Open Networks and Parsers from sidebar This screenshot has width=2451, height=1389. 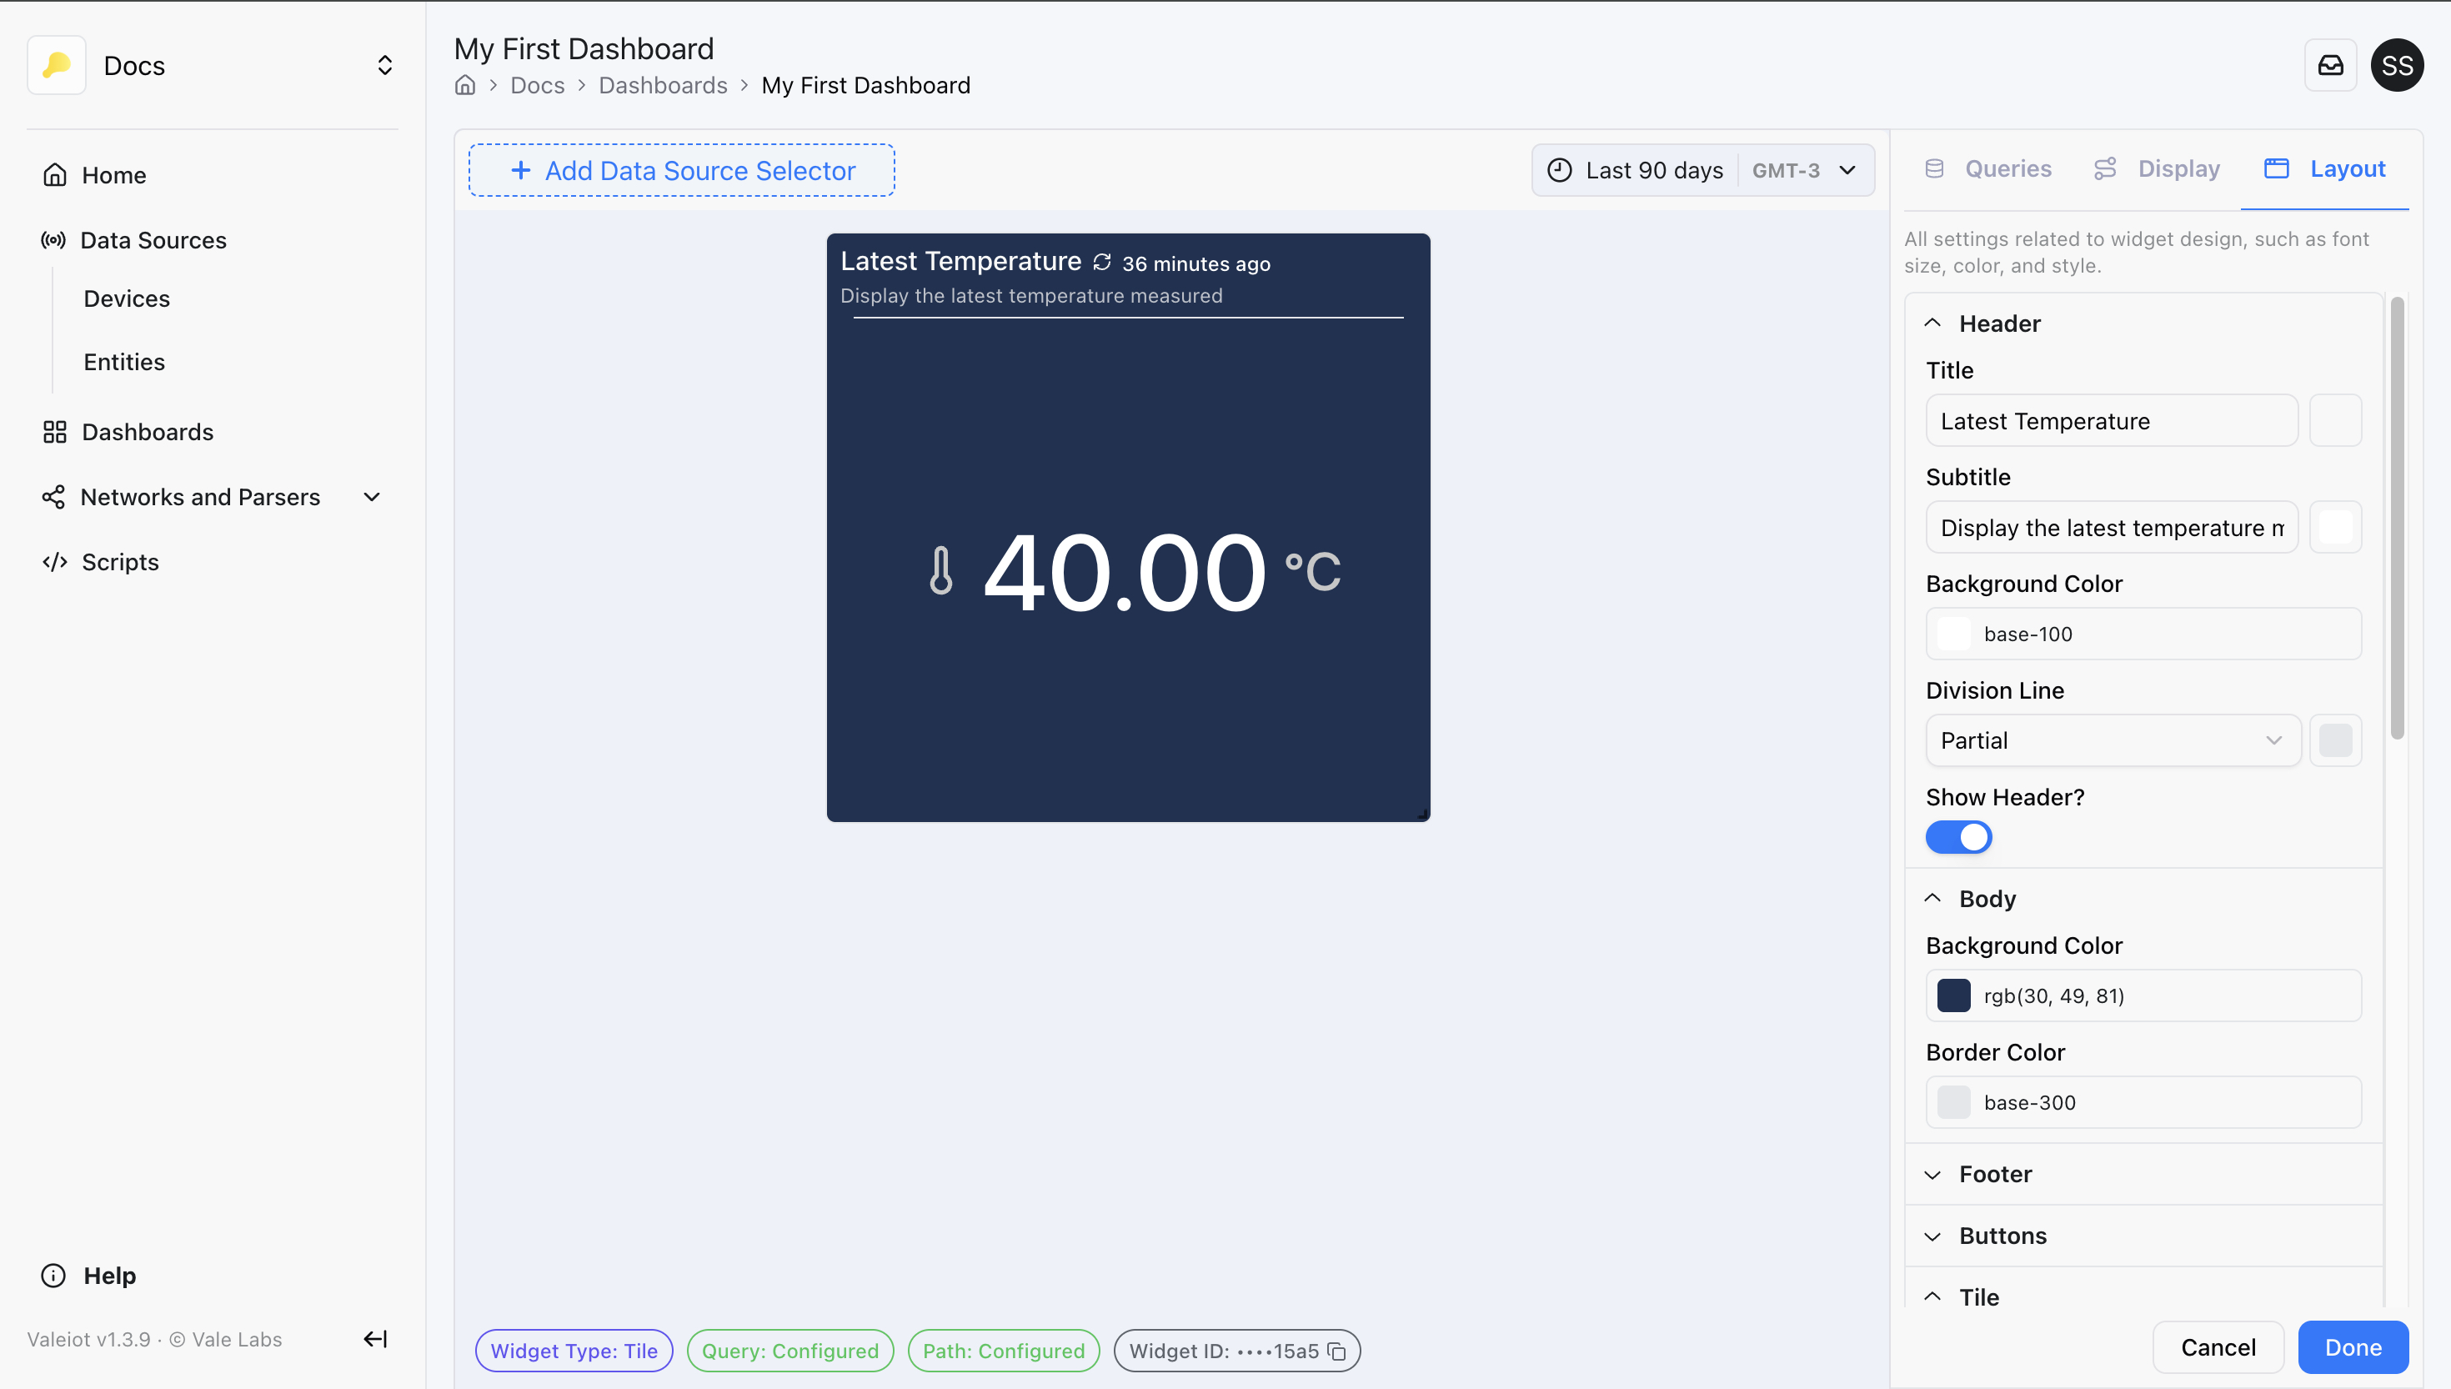coord(200,496)
